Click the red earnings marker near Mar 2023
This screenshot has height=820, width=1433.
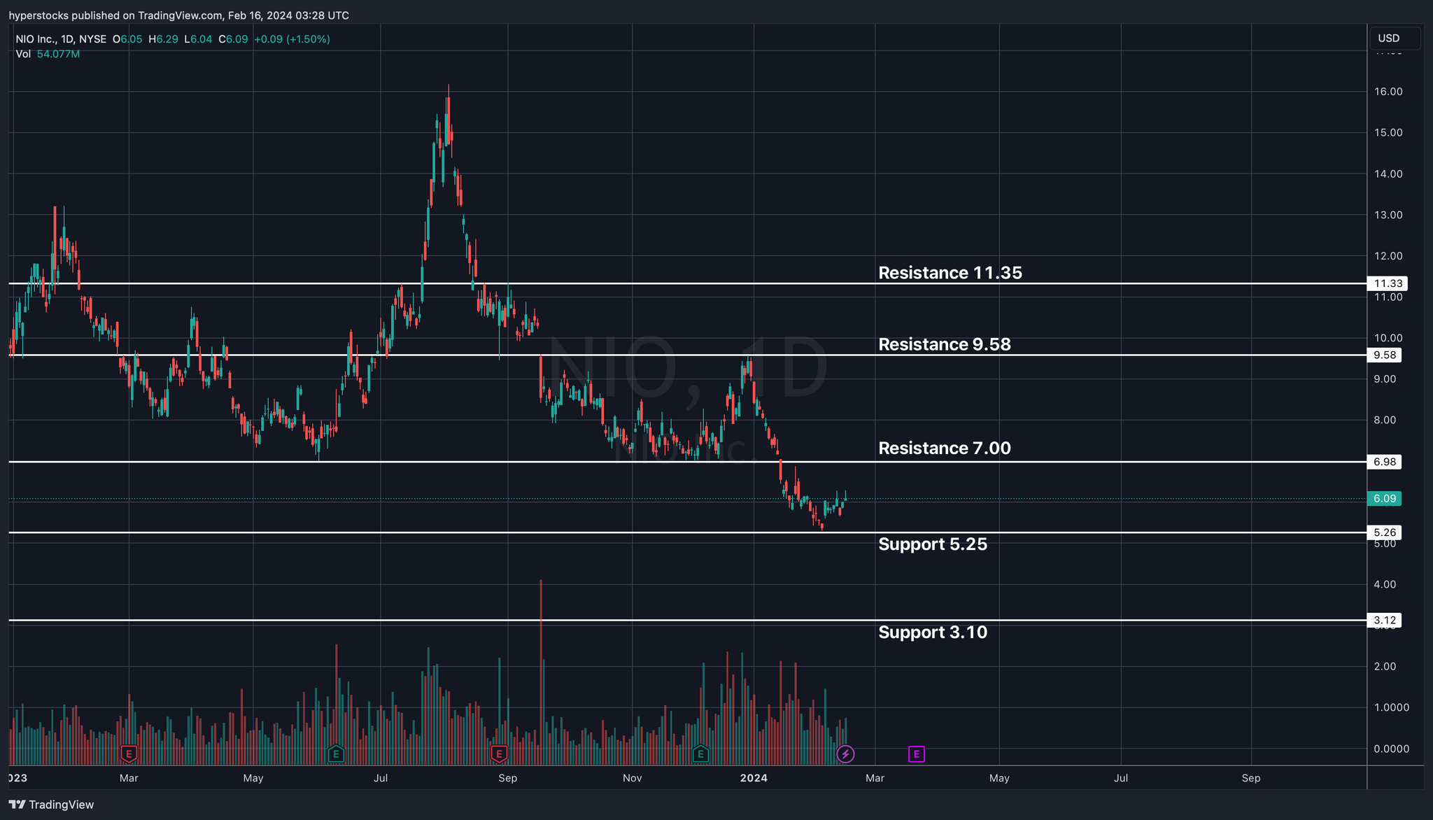[129, 754]
